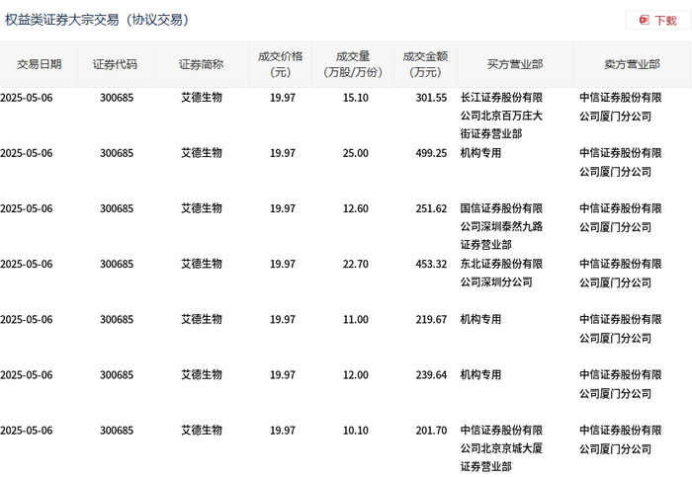Screen dimensions: 692x477
Task: Click code 300685 in the 499.25 row
Action: [117, 153]
